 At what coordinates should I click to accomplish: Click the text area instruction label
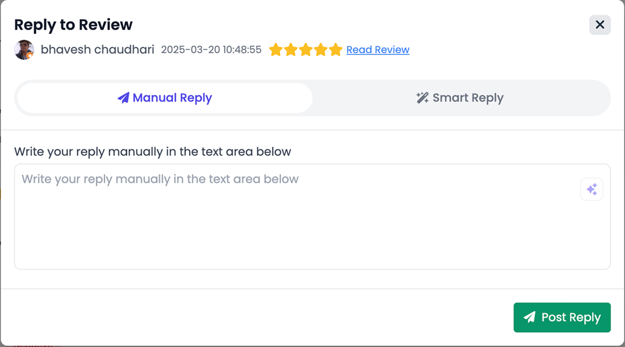153,152
